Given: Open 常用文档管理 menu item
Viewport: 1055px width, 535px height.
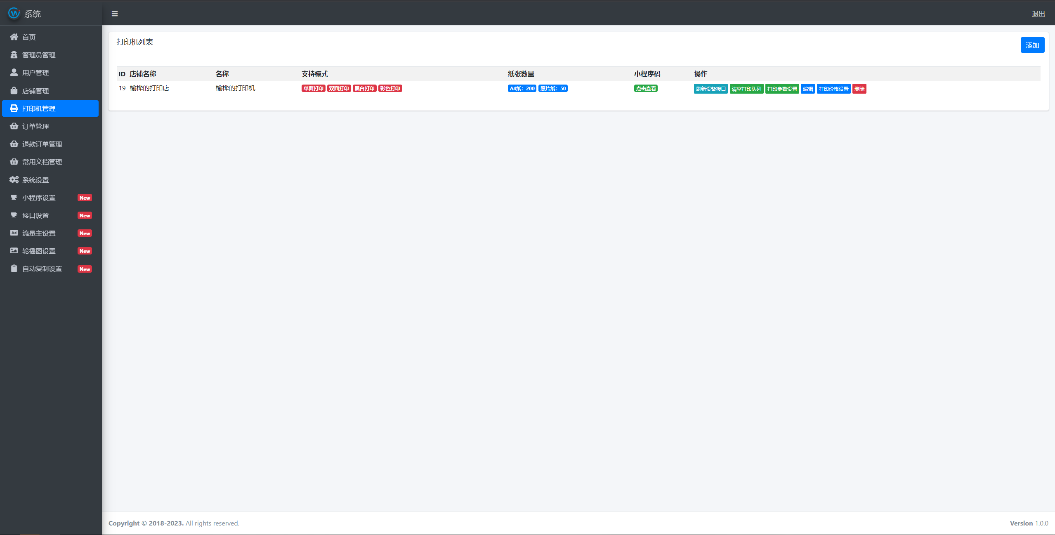Looking at the screenshot, I should pos(50,162).
